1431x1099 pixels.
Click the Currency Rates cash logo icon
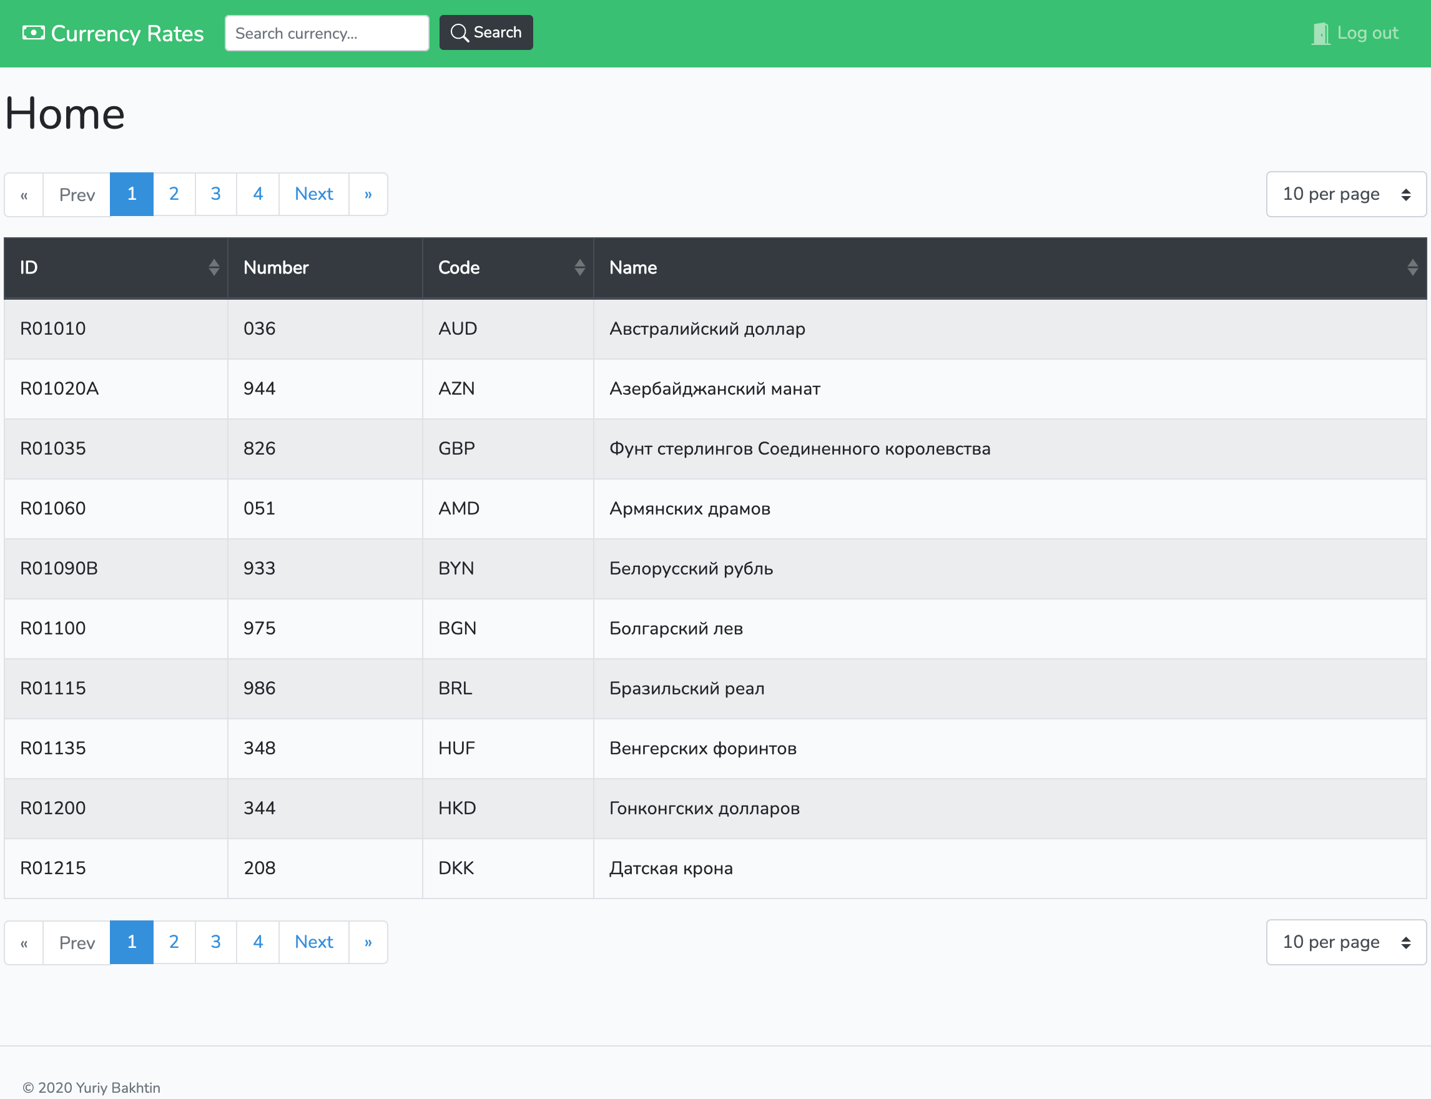coord(33,32)
